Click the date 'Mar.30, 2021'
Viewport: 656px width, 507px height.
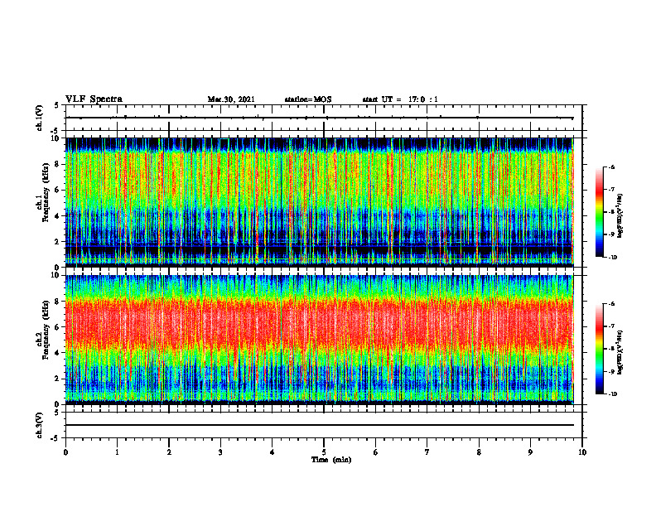[231, 99]
